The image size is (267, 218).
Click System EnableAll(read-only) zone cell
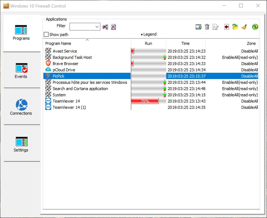pos(240,95)
